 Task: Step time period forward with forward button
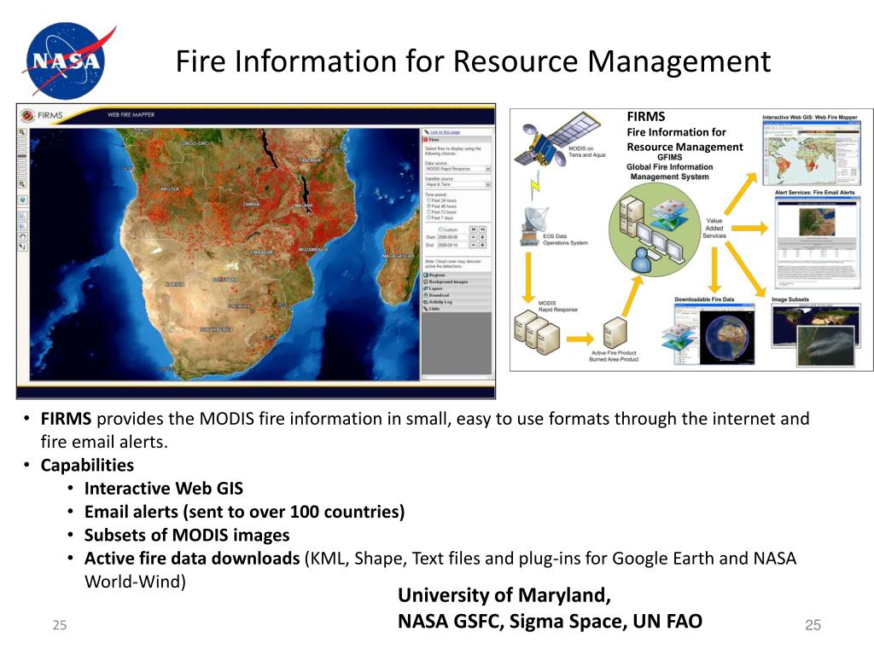click(x=483, y=229)
